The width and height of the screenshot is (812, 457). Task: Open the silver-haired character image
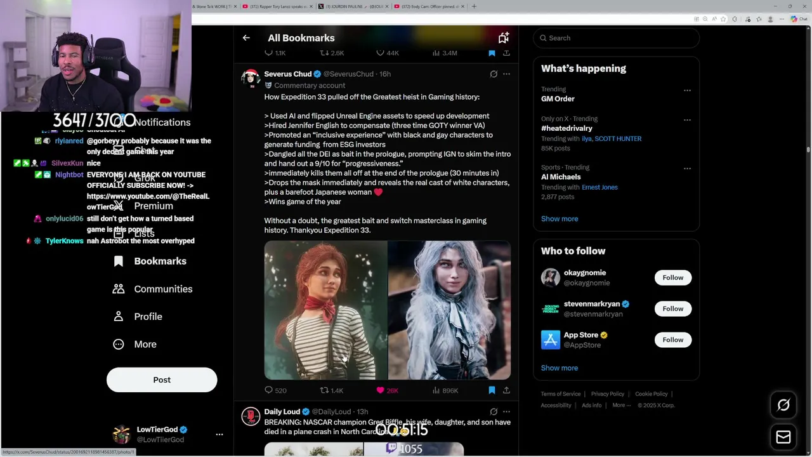tap(449, 310)
